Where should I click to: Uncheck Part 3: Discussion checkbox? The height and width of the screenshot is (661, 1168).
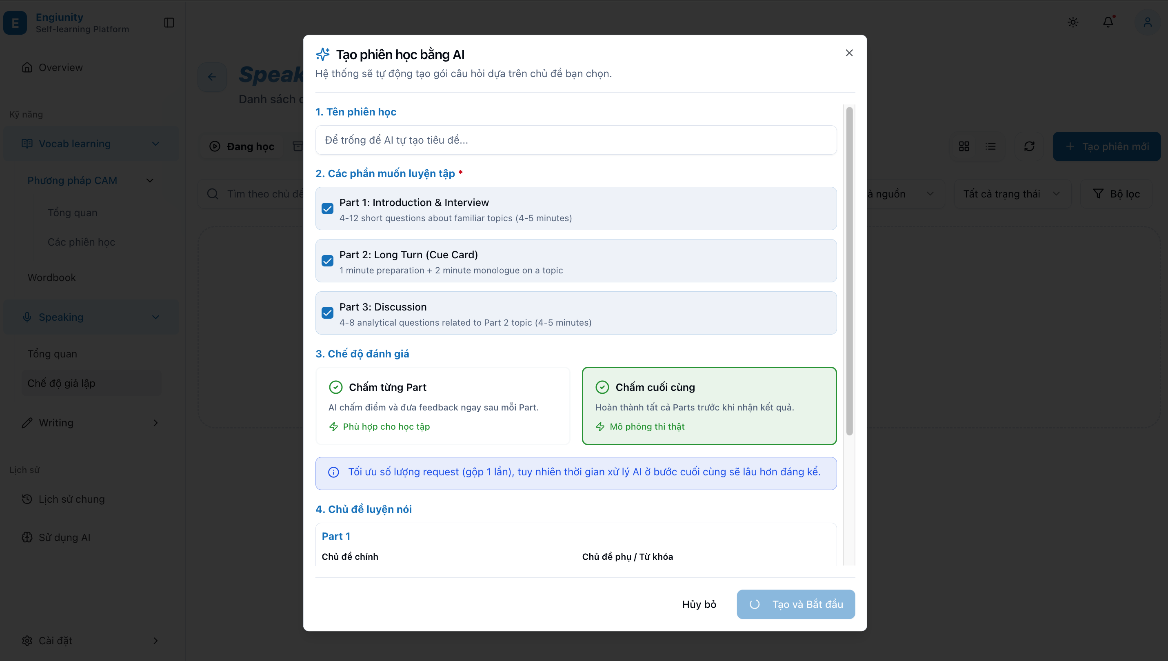[327, 313]
